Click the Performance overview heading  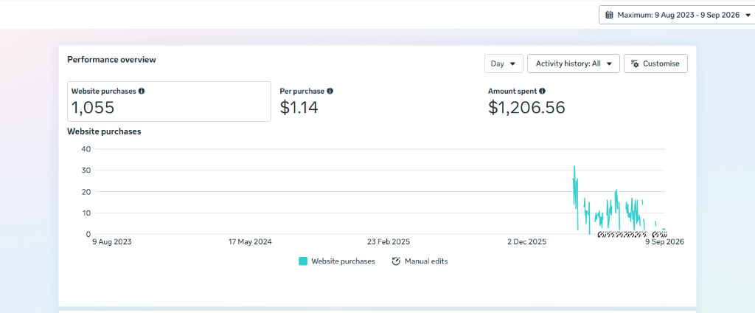112,60
